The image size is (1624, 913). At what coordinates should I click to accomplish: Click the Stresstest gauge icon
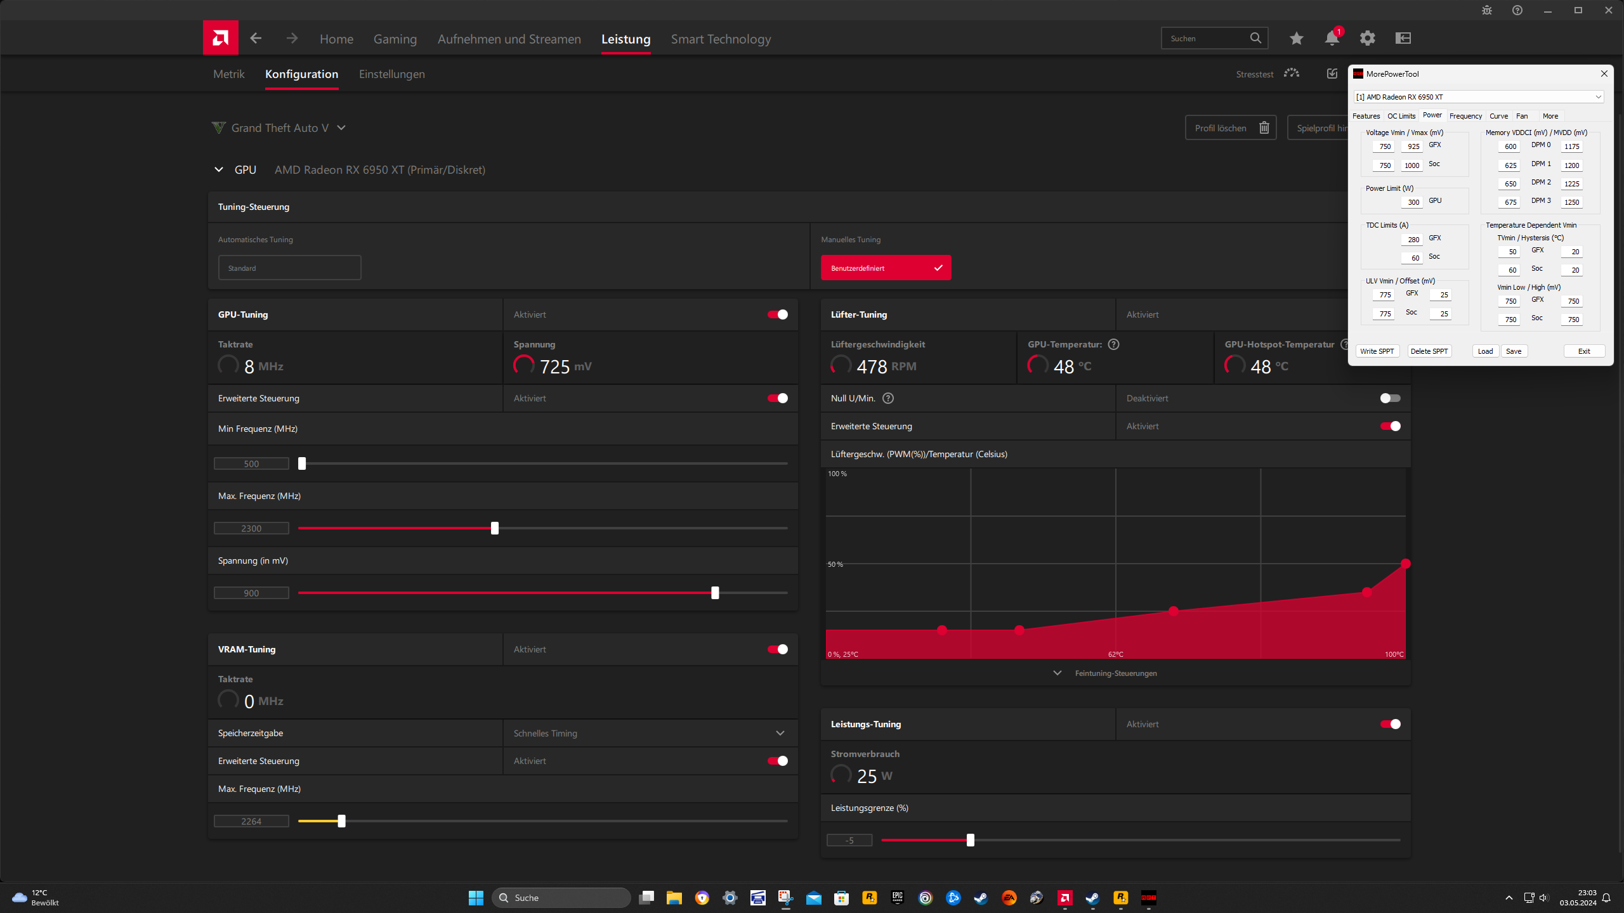(1291, 74)
